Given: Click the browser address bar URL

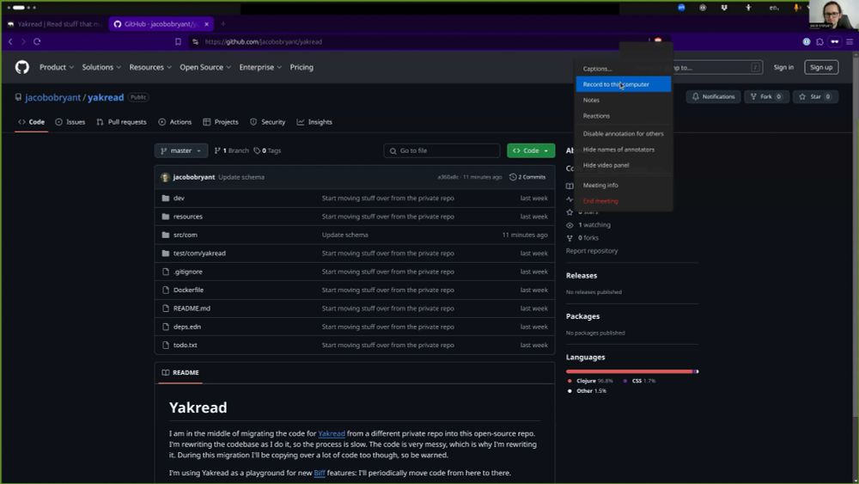Looking at the screenshot, I should pyautogui.click(x=263, y=41).
